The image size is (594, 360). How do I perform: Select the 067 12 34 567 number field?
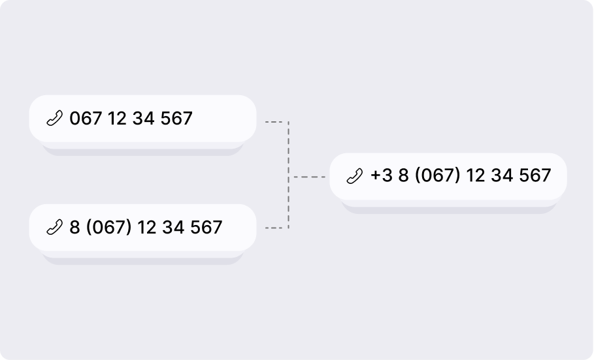point(143,119)
